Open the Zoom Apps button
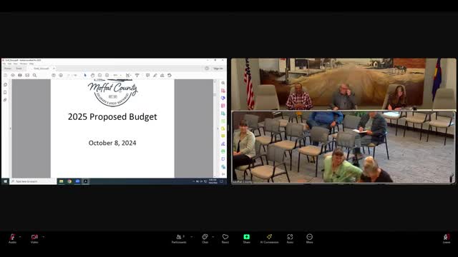 tap(290, 238)
